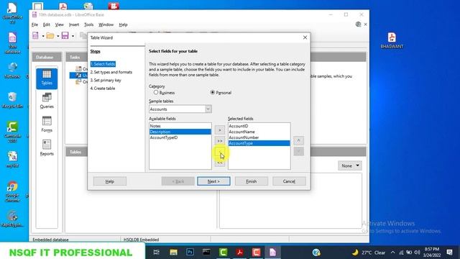
Task: Select the Personal category radio button
Action: pyautogui.click(x=213, y=93)
